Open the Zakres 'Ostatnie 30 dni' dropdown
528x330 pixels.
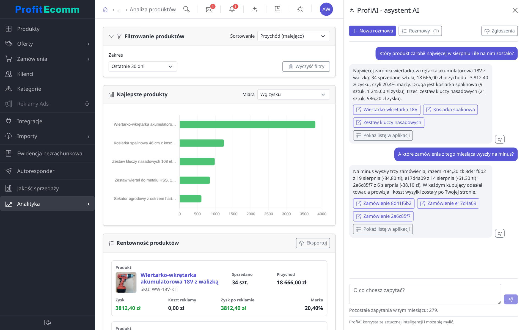143,67
